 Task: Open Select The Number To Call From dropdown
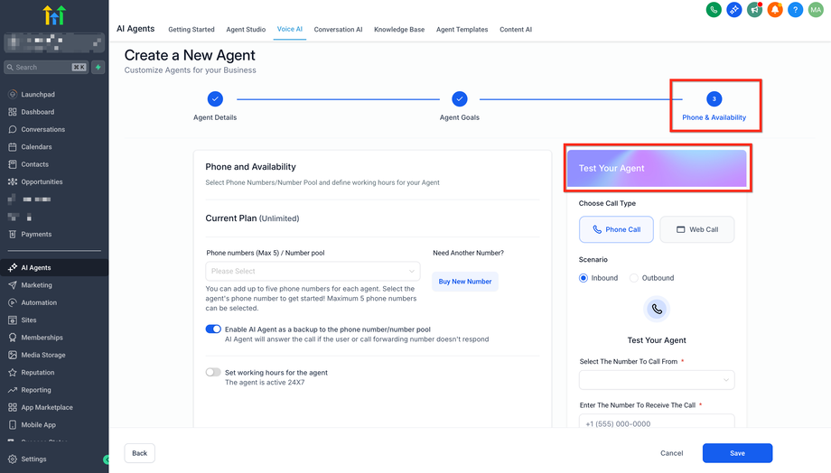(657, 380)
